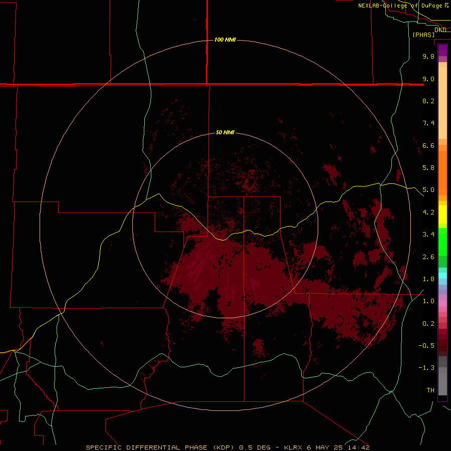Click the bright green band of the color bar
The width and height of the screenshot is (451, 451).
tap(442, 242)
